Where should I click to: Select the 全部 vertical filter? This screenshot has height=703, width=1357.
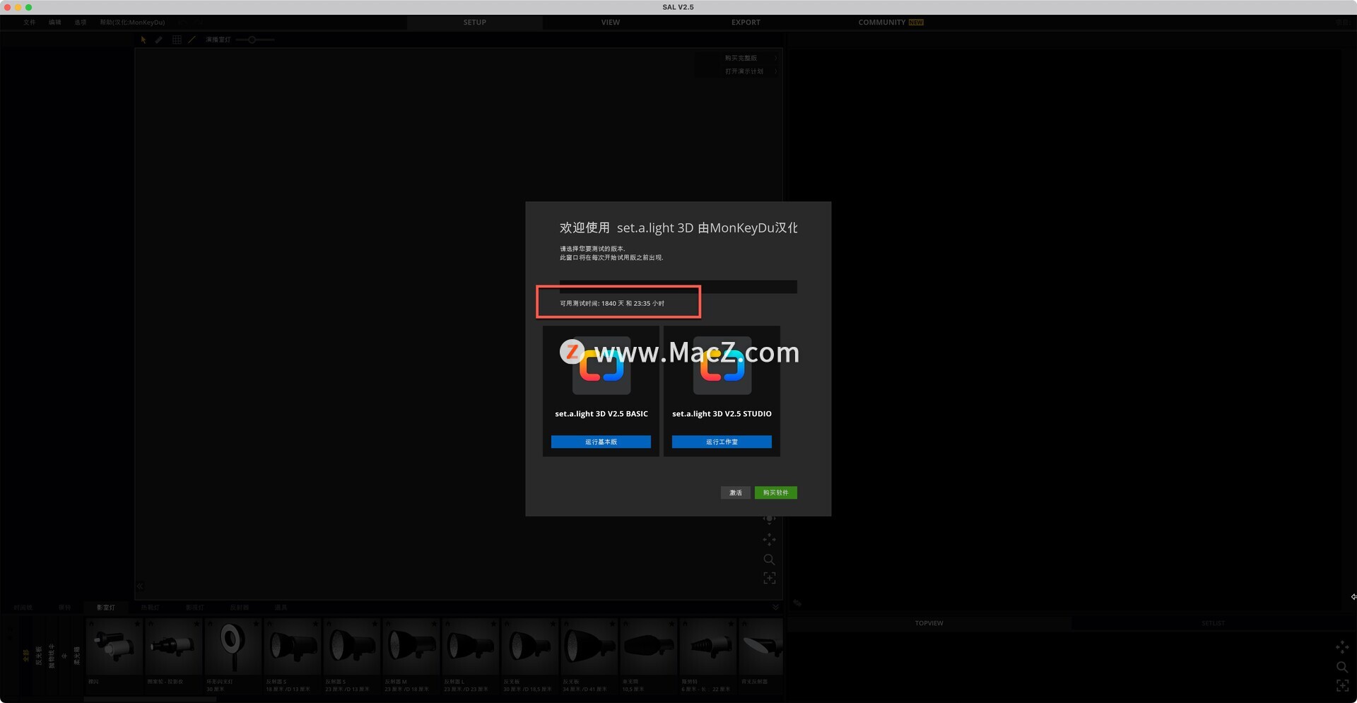pos(25,656)
